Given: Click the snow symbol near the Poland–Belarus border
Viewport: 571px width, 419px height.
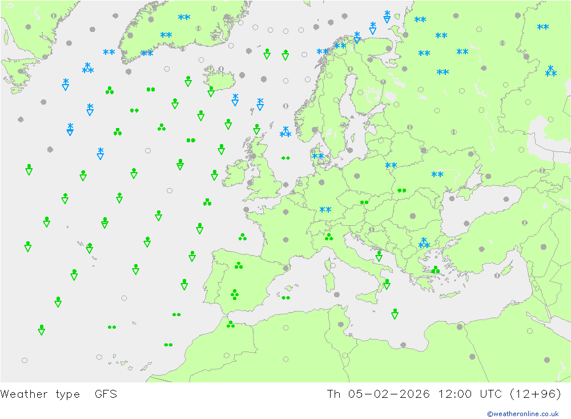Looking at the screenshot, I should [391, 166].
